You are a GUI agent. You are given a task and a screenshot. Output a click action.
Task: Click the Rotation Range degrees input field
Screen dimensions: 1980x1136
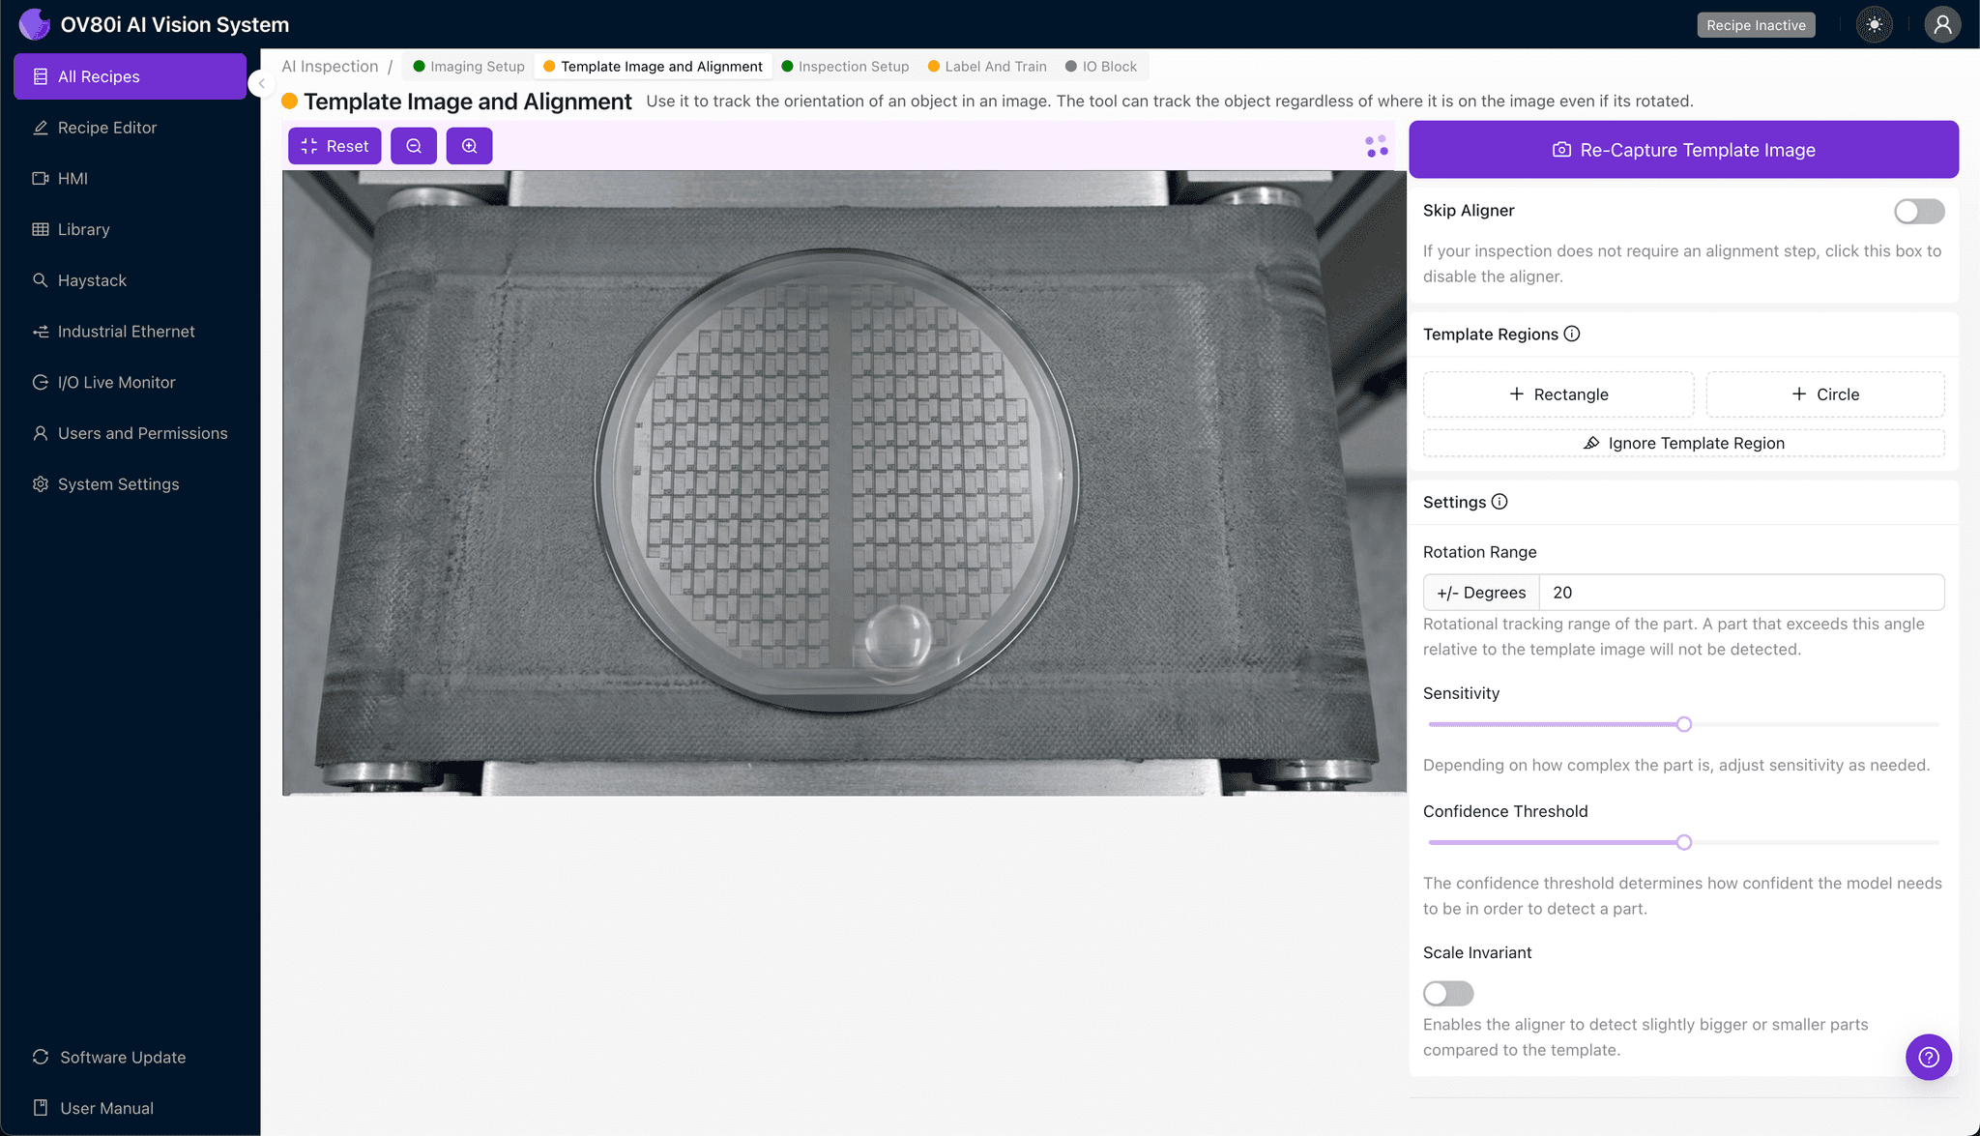[x=1741, y=593]
